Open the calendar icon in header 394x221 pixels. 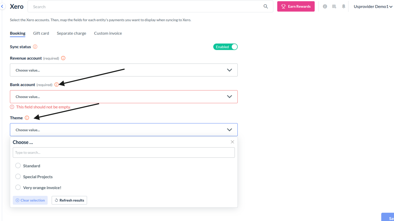(334, 6)
